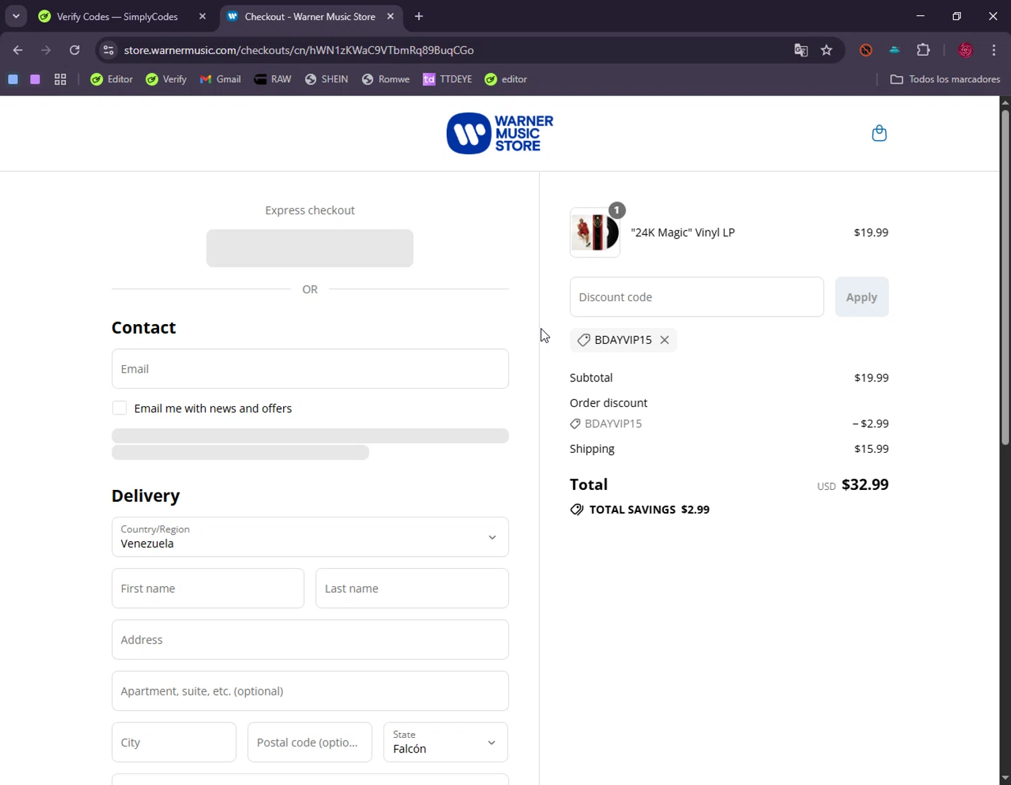The image size is (1011, 785).
Task: Click the −$2.99 order discount amount
Action: pos(871,424)
